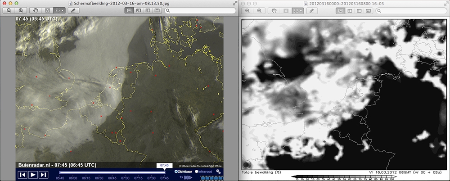Image resolution: width=450 pixels, height=181 pixels.
Task: Choose the Text selection tool in 201203160000 window
Action: pyautogui.click(x=286, y=11)
